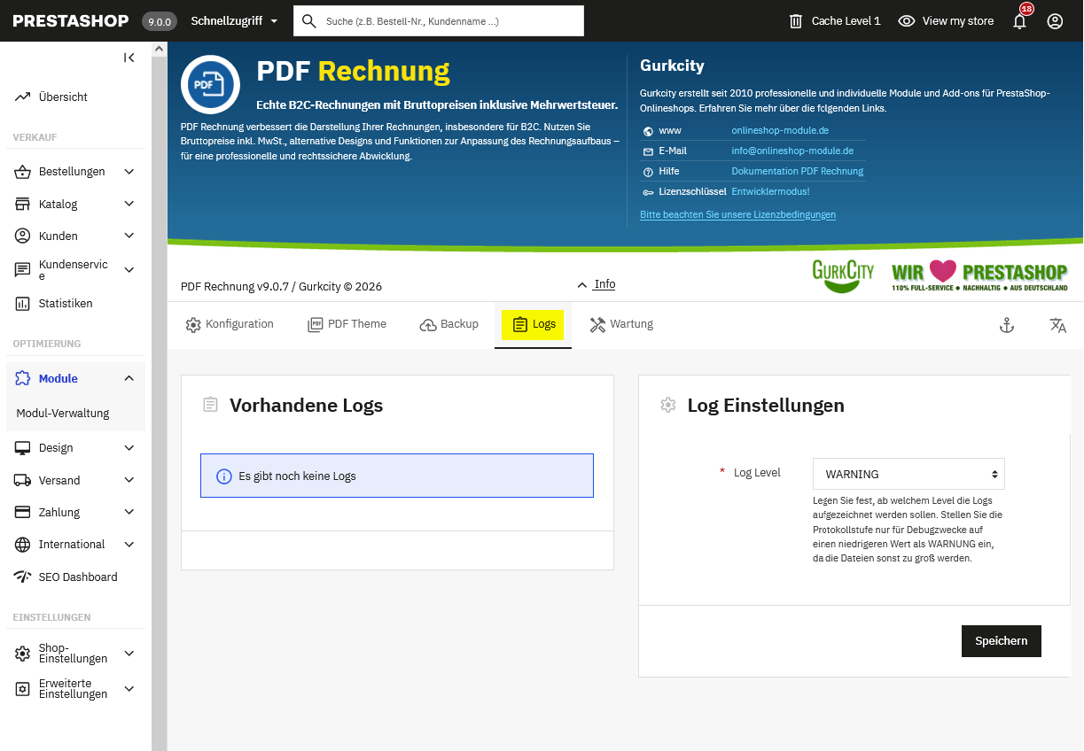The width and height of the screenshot is (1084, 751).
Task: Click the Statistiken chart icon
Action: point(22,304)
